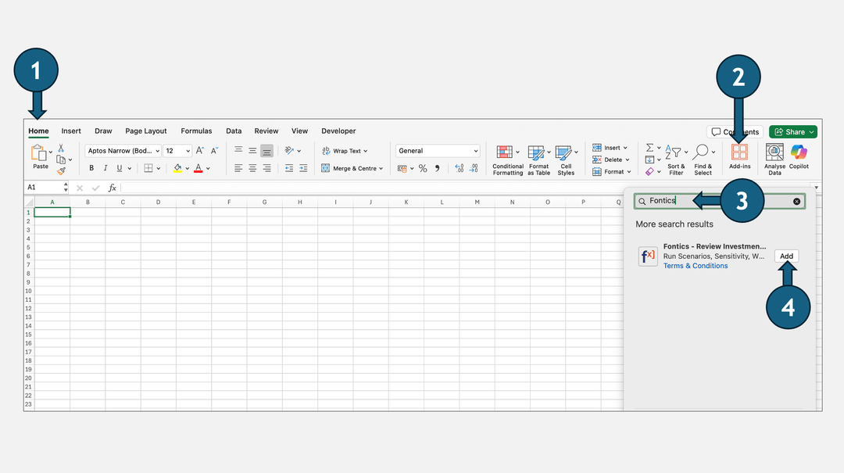Click the Format Painter brush icon
Screen dimensions: 844x473
(x=61, y=170)
